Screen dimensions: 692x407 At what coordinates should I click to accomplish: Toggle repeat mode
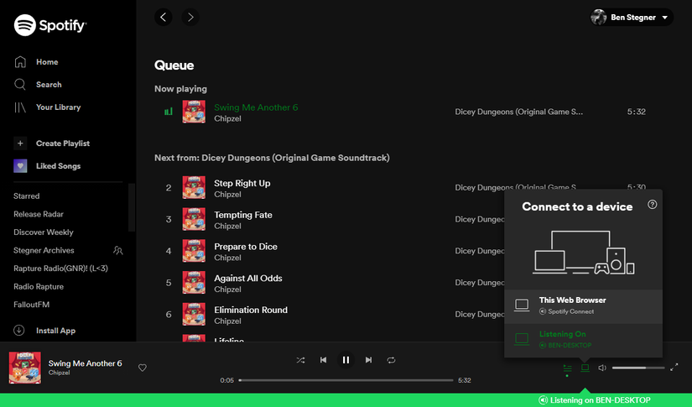point(391,360)
